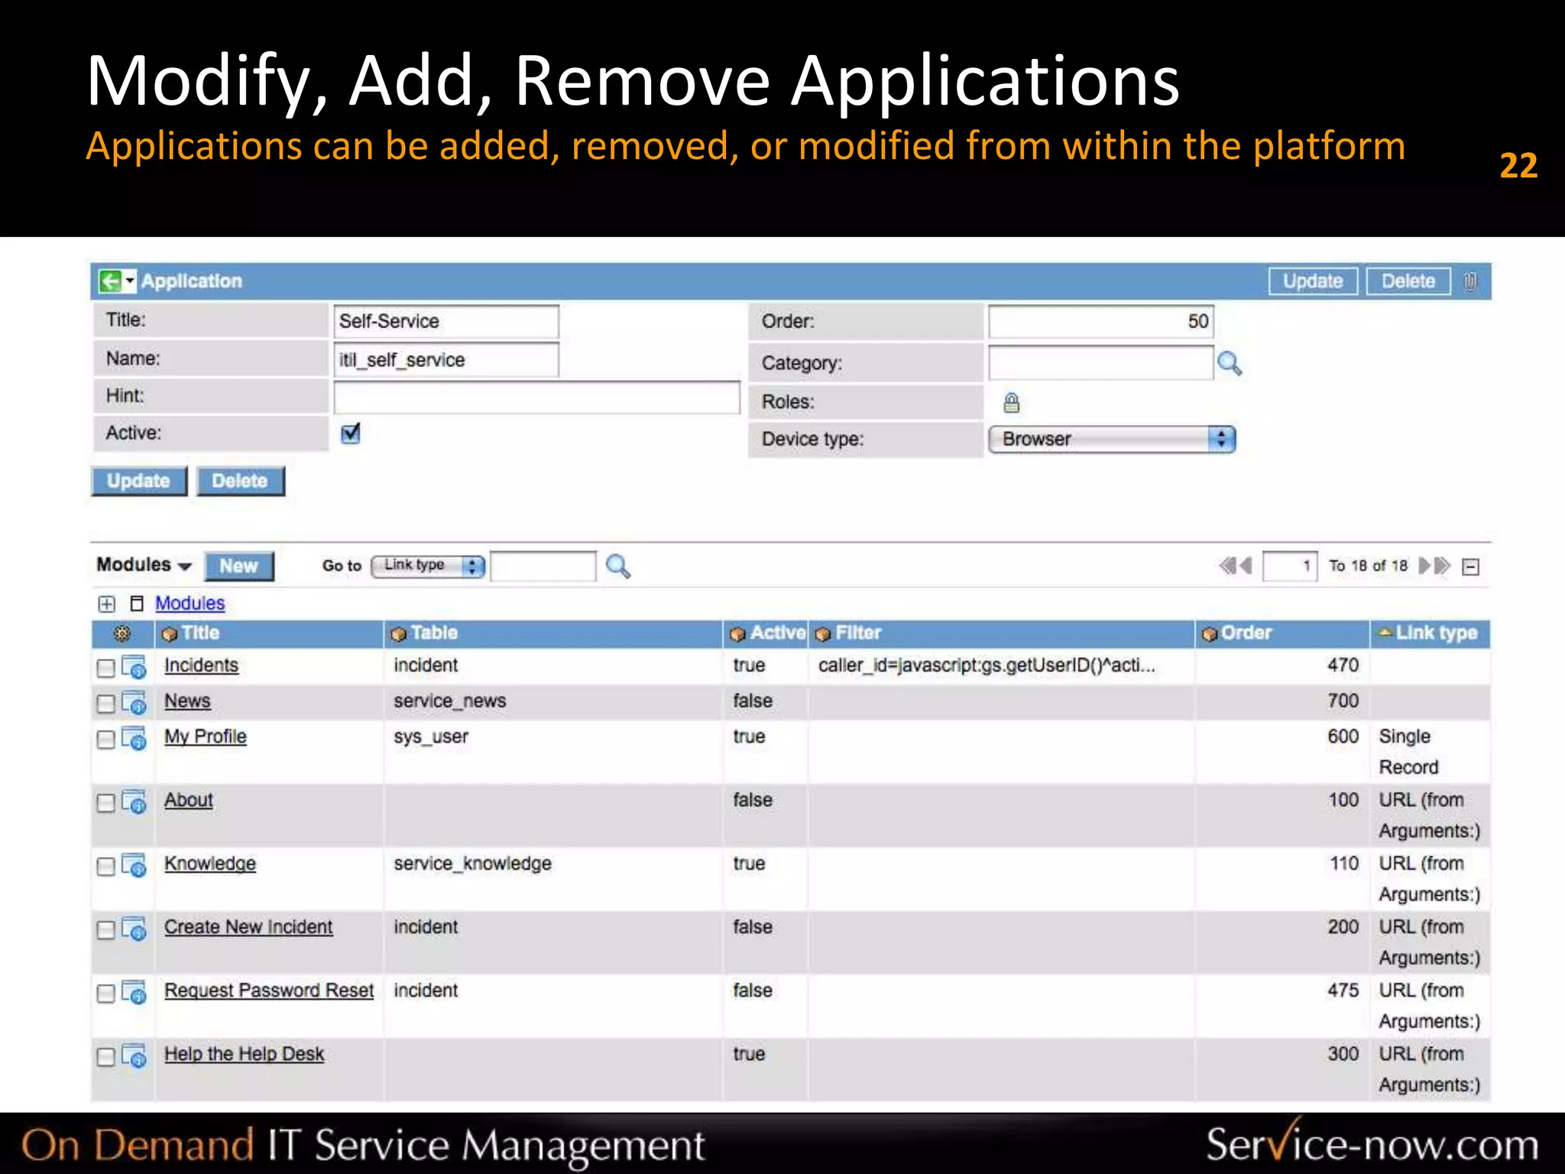Select the About row checkbox
The image size is (1565, 1174).
106,803
